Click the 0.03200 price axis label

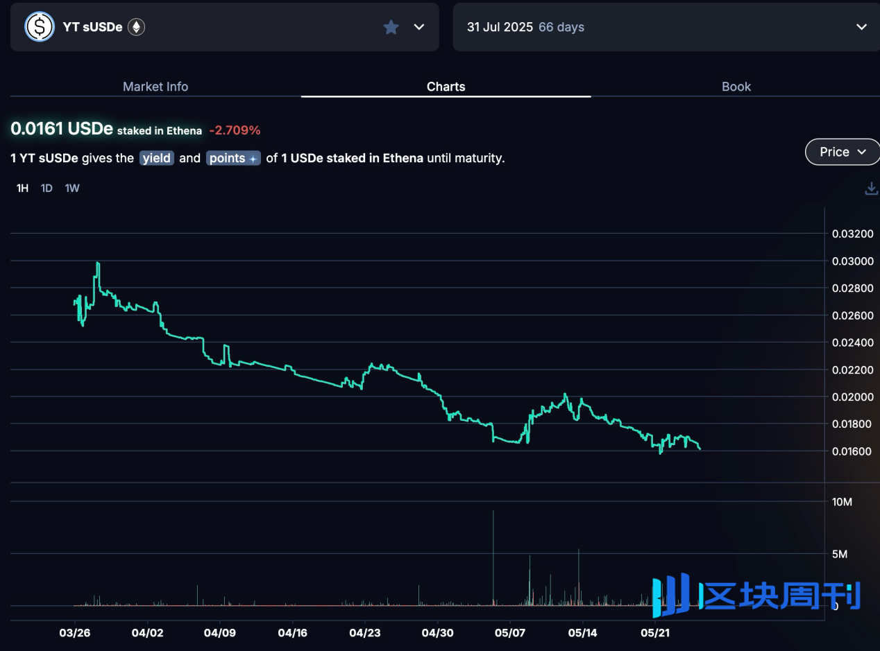pyautogui.click(x=853, y=234)
